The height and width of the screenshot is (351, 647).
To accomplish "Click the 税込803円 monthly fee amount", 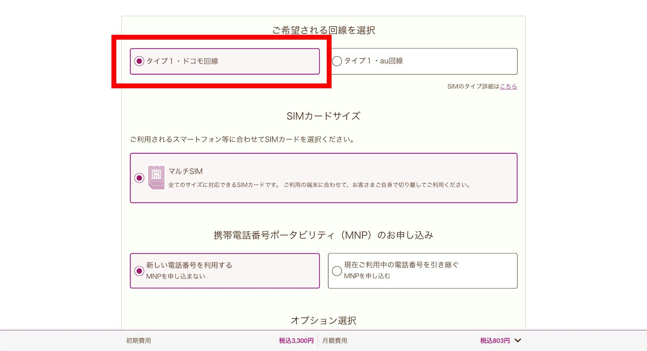I will (x=495, y=341).
